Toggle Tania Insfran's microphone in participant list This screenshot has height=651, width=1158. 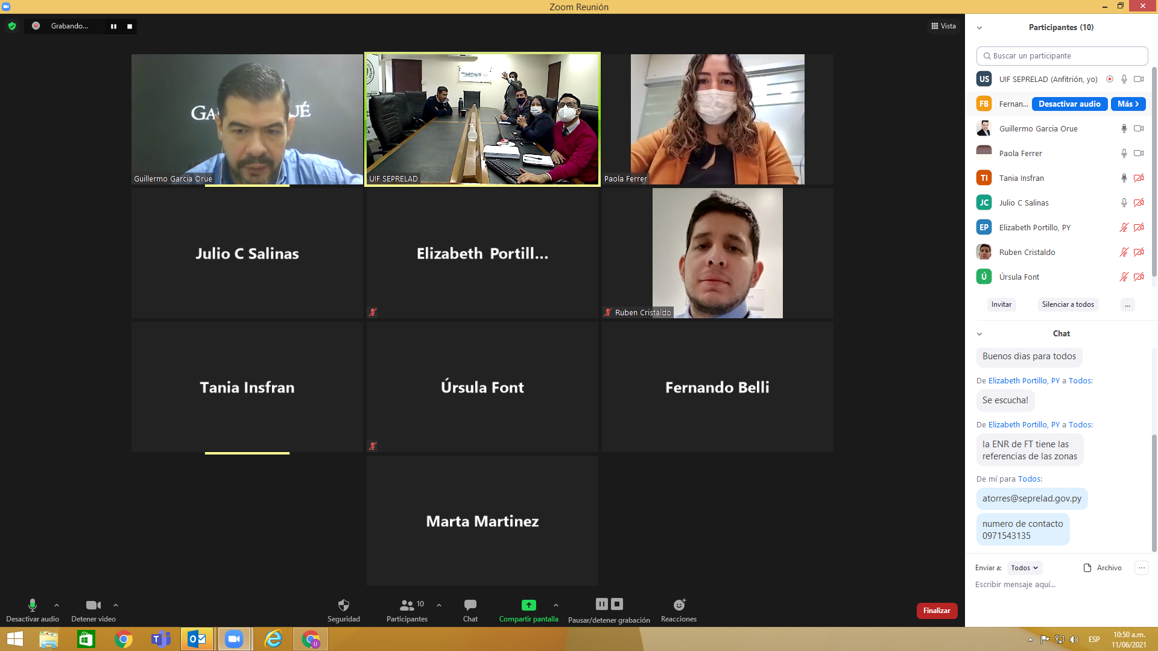click(1124, 178)
